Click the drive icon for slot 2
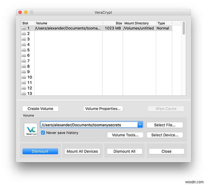Screen dimensions: 207x185 [x=24, y=34]
